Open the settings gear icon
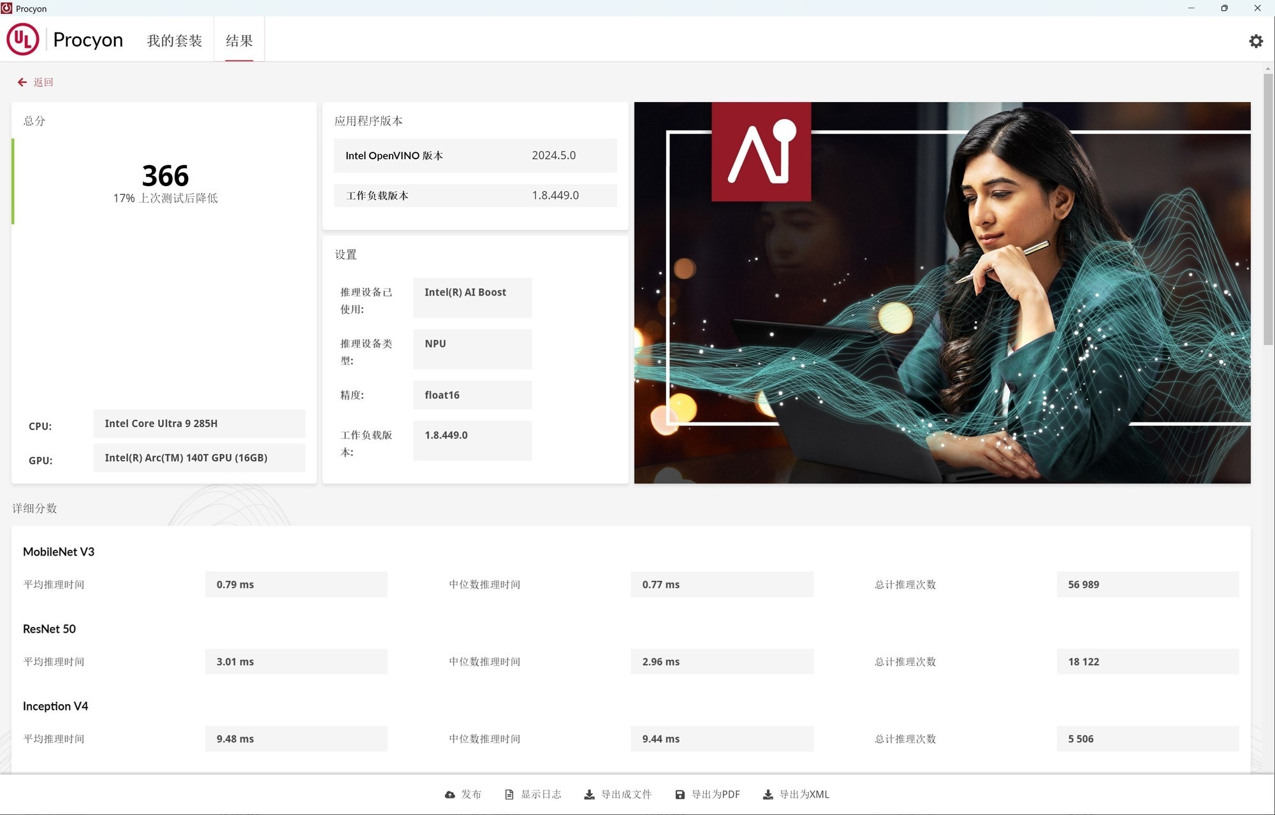This screenshot has width=1275, height=815. [x=1255, y=41]
